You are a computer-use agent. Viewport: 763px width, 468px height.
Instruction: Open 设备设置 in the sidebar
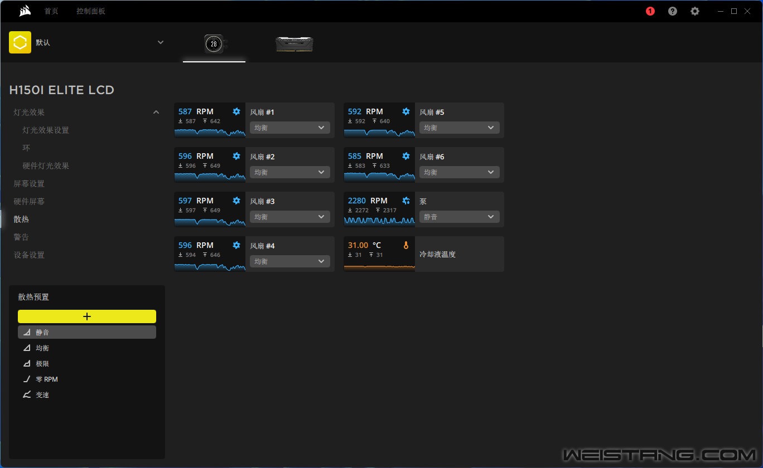click(29, 255)
